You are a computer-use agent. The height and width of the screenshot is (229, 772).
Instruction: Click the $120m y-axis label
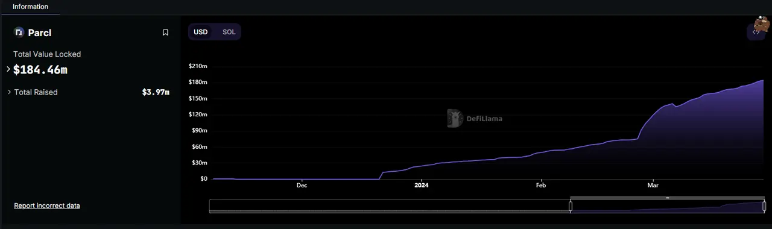tap(198, 114)
